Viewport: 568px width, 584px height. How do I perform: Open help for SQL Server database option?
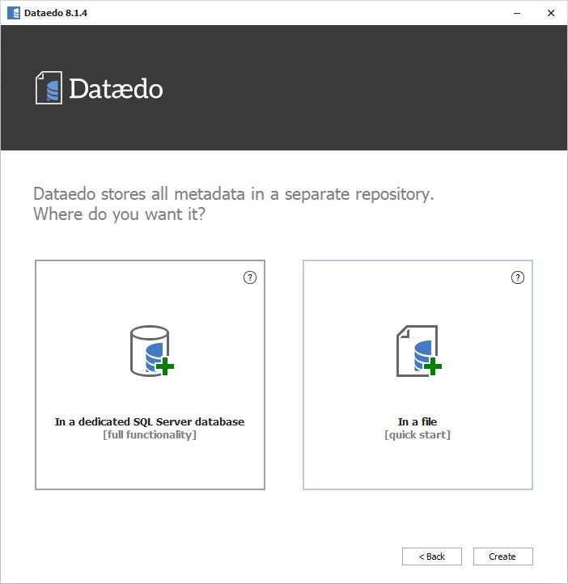[x=250, y=277]
